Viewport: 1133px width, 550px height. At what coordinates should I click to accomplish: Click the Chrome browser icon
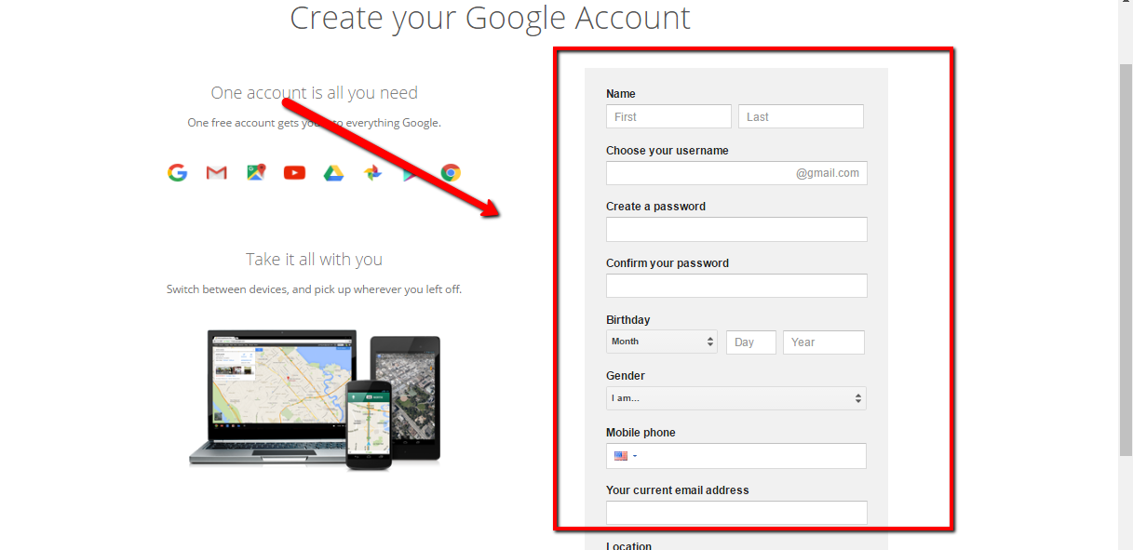click(x=451, y=172)
